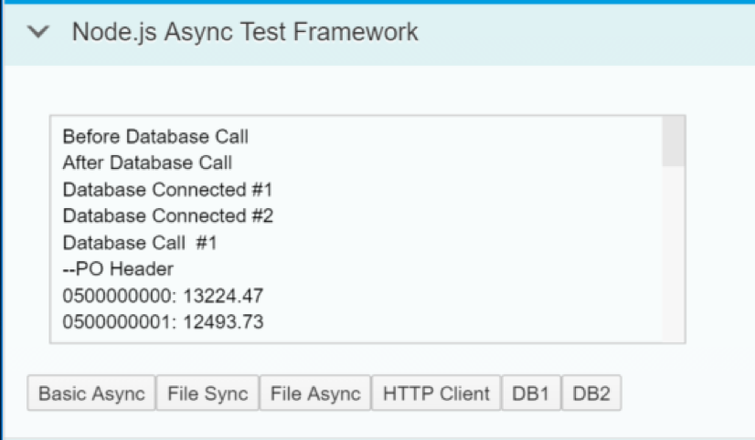Click the 'Database Connected #2' line

click(x=168, y=215)
